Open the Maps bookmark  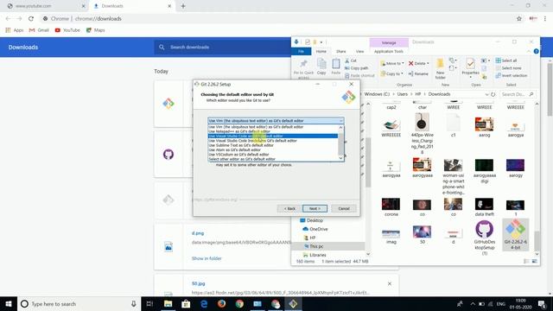click(96, 30)
